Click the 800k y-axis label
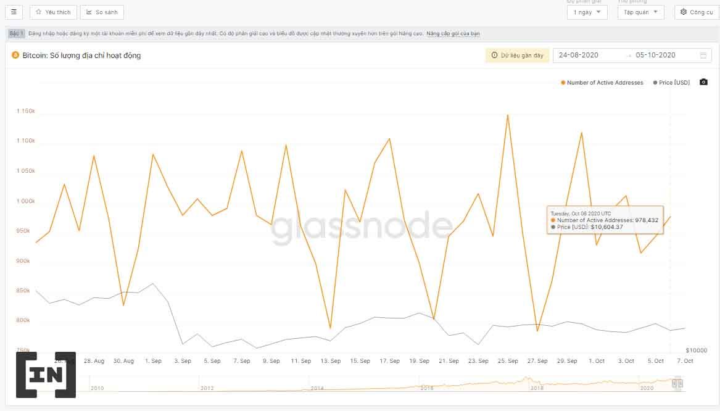Viewport: 720px width, 411px height. [x=23, y=320]
